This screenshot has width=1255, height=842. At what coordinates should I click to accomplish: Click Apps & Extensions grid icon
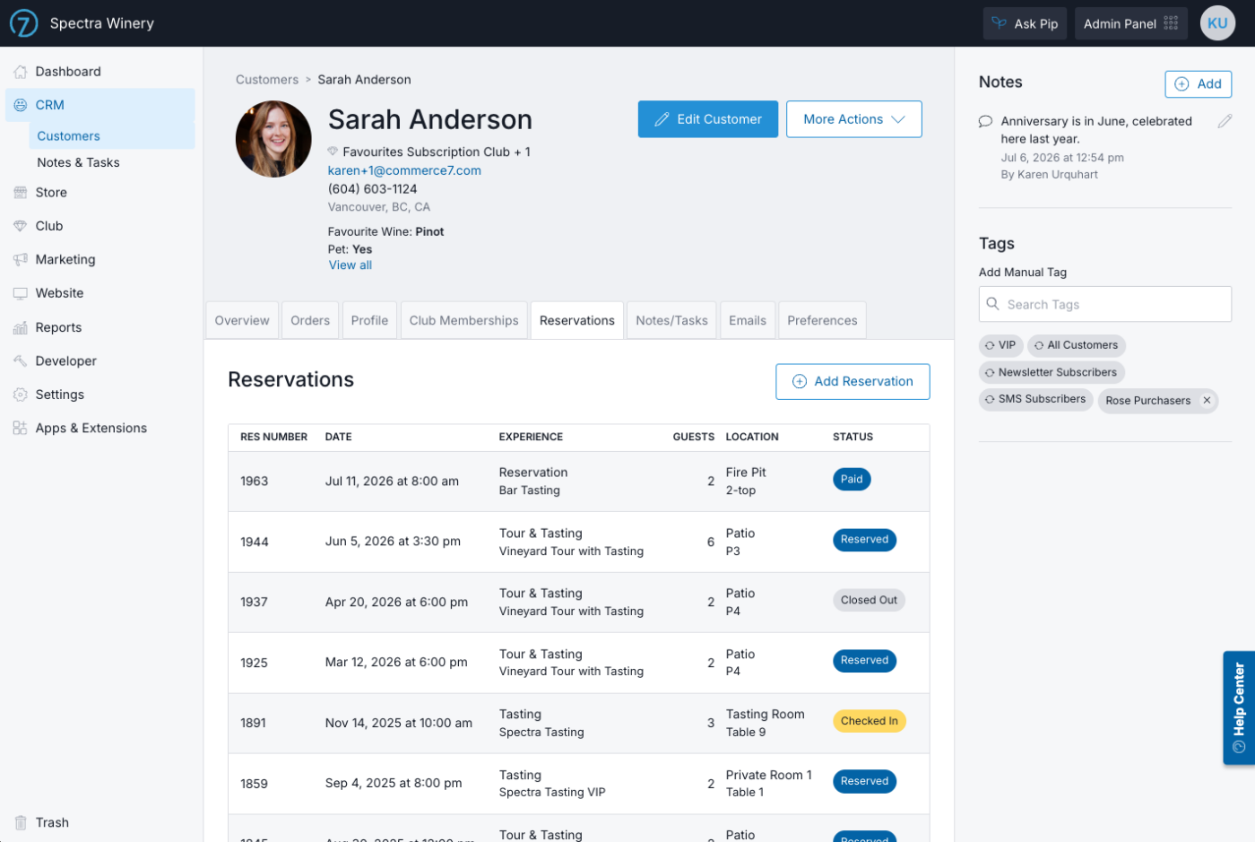pyautogui.click(x=20, y=429)
